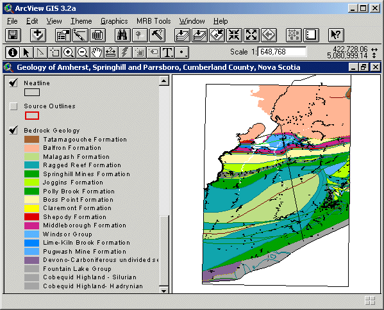384x310 pixels.
Task: Enable the Source Outlines theme checkbox
Action: click(13, 106)
